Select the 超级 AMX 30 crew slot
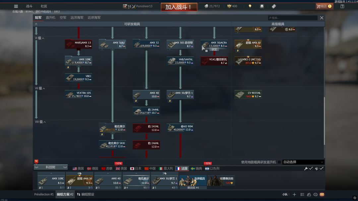 pos(80,181)
